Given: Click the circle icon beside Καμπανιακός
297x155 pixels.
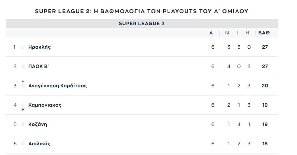Looking at the screenshot, I should (23, 105).
